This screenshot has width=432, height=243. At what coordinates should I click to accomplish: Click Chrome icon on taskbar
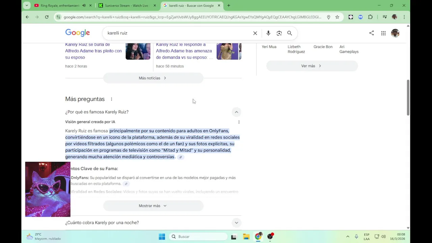point(259,237)
